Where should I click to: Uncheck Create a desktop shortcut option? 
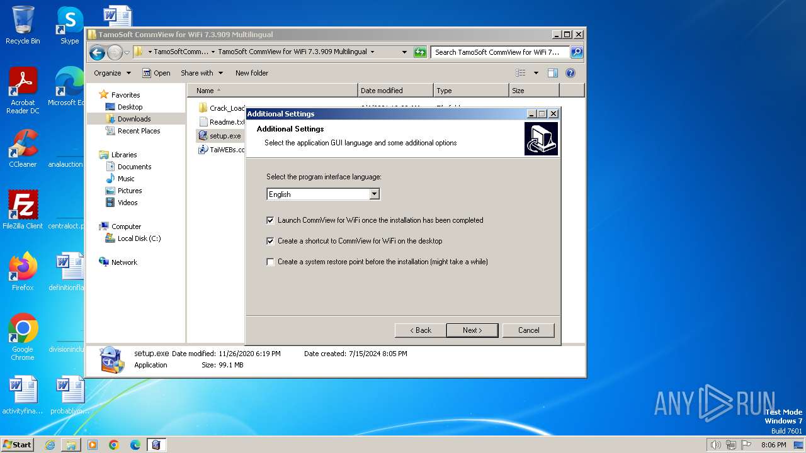[271, 241]
